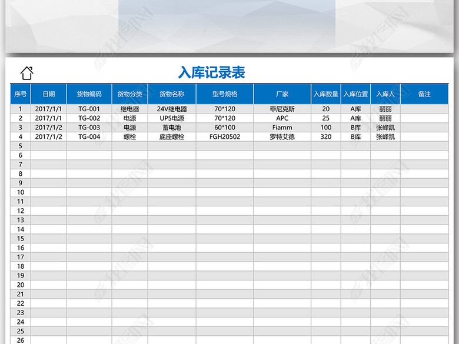
Task: Select the 入库记录表 title text
Action: pos(212,72)
